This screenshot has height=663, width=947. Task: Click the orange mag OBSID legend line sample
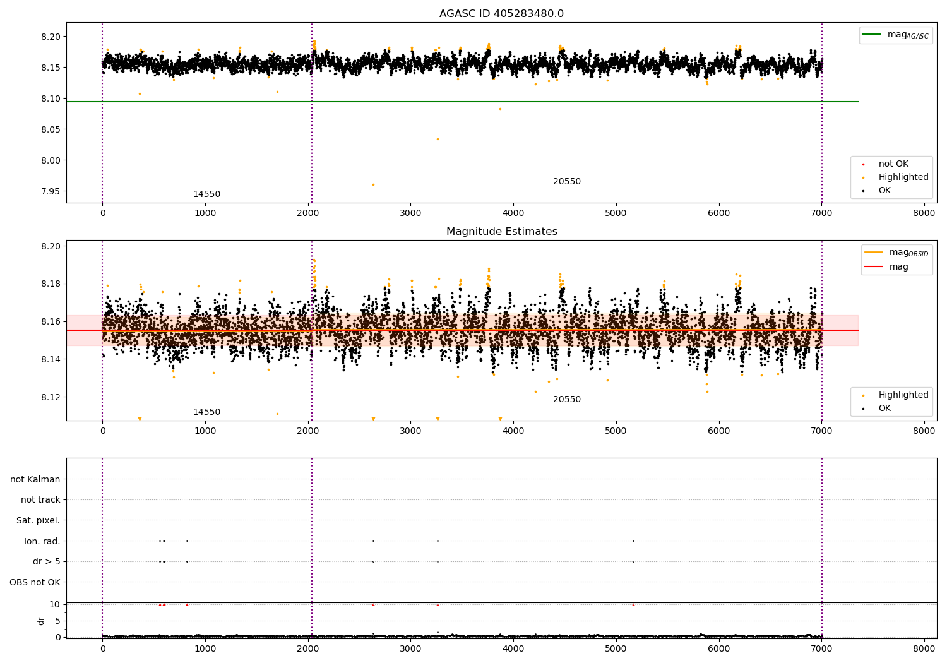[x=874, y=253]
